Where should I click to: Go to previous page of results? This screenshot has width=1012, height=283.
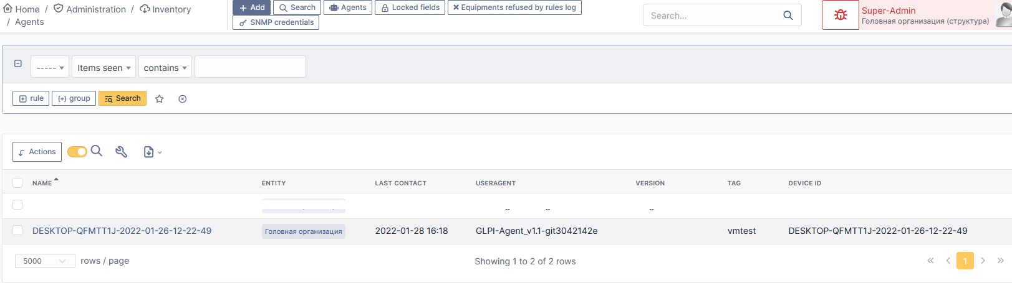click(x=948, y=261)
